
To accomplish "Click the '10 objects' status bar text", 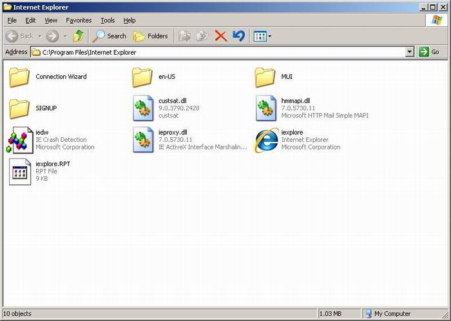I will tap(17, 313).
